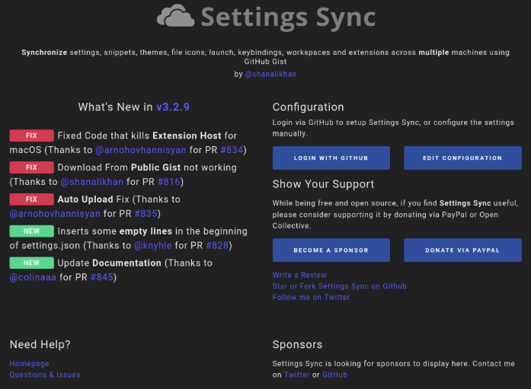Open Star or Fork Settings Sync on Github
Viewport: 531px width, 389px height.
click(x=339, y=286)
